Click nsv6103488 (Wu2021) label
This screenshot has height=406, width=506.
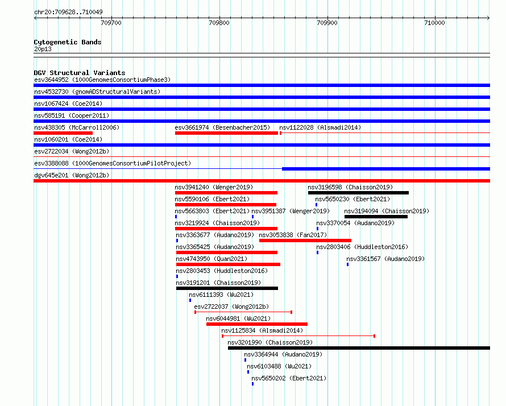280,366
